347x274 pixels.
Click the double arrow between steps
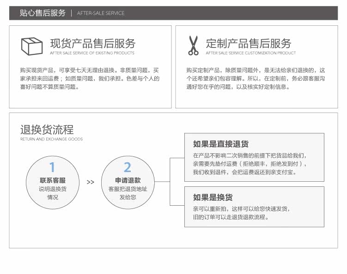(x=90, y=182)
